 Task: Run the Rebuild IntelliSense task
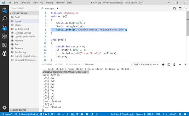click(24, 60)
